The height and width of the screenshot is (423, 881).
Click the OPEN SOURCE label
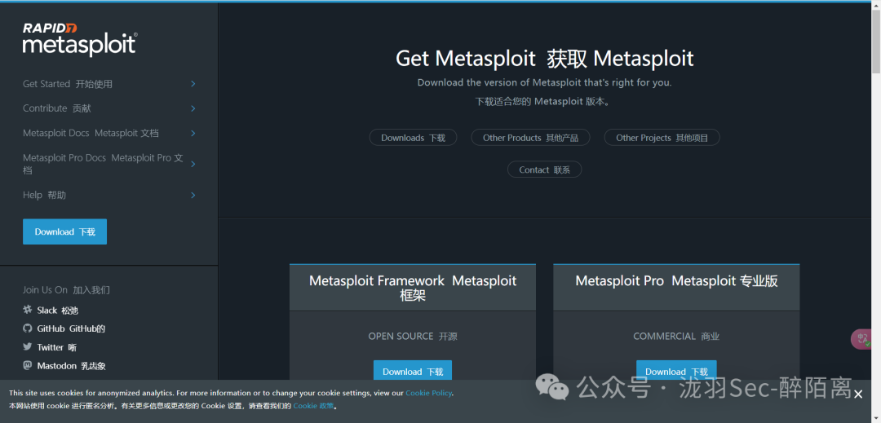pyautogui.click(x=413, y=336)
